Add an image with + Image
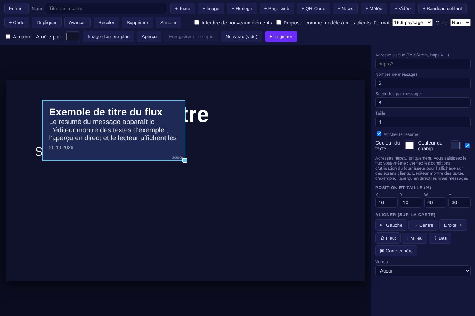 211,8
